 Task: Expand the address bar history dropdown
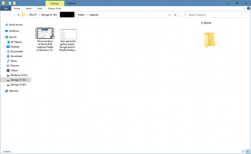pyautogui.click(x=169, y=15)
